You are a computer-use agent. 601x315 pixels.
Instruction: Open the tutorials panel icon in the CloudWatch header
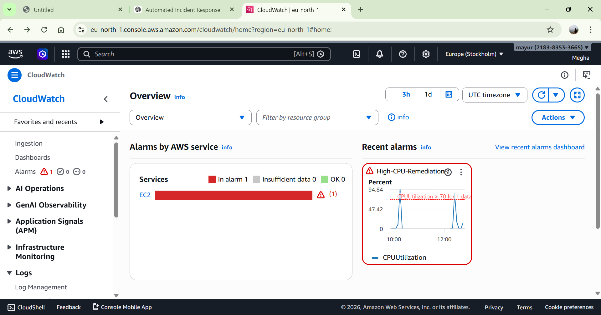pyautogui.click(x=587, y=75)
